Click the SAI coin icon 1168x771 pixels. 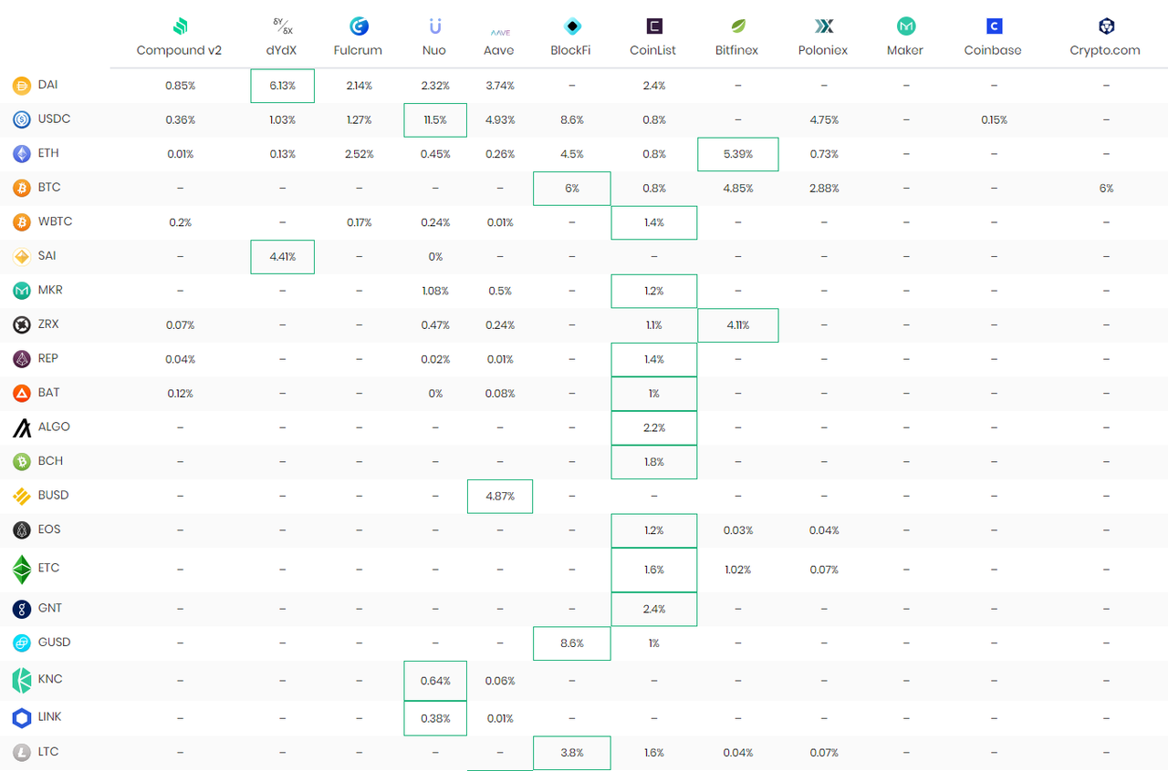click(22, 256)
